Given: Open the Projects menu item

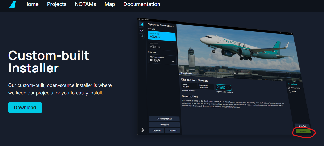Looking at the screenshot, I should [x=57, y=4].
